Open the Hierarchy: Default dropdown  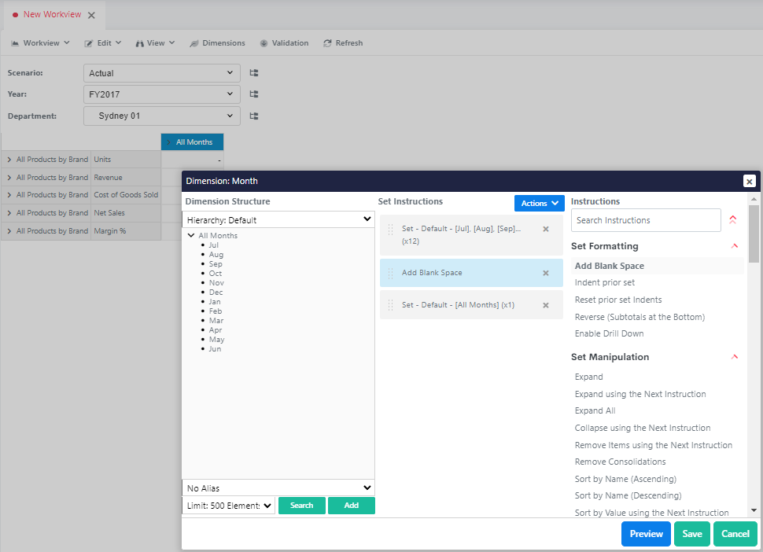pyautogui.click(x=278, y=220)
